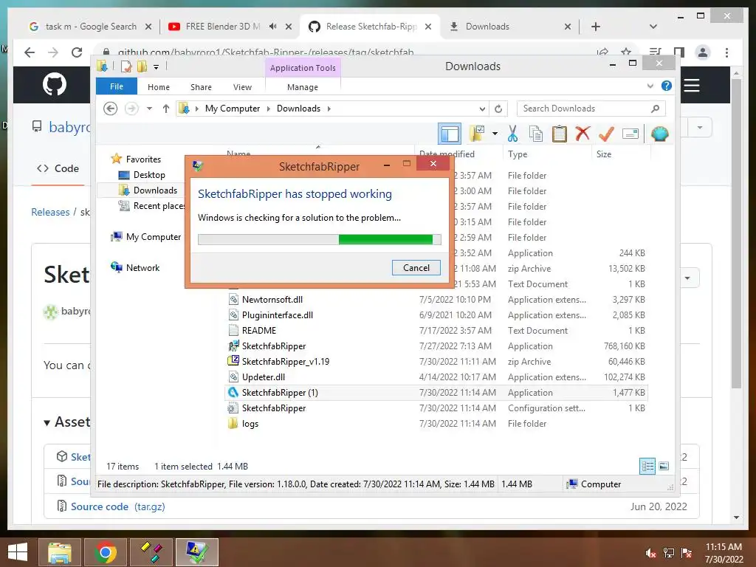Open a new Chrome tab with the plus button

coord(596,27)
